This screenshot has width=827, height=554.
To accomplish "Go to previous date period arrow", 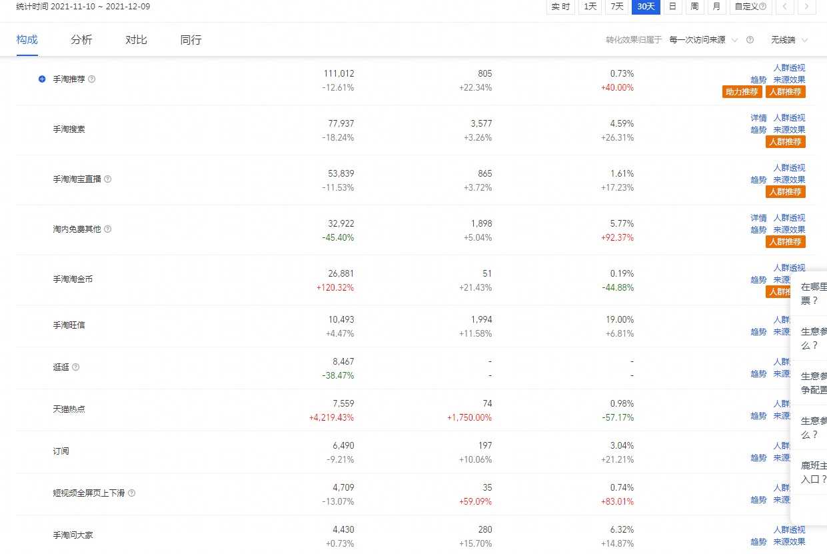I will (x=786, y=7).
